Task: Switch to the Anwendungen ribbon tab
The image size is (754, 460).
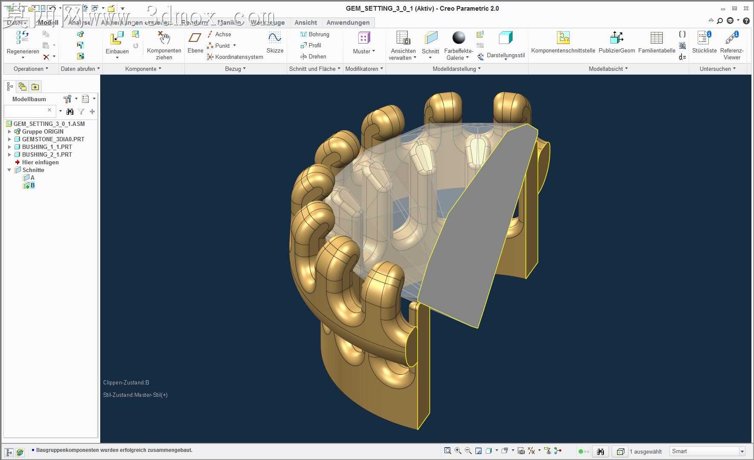Action: 348,23
